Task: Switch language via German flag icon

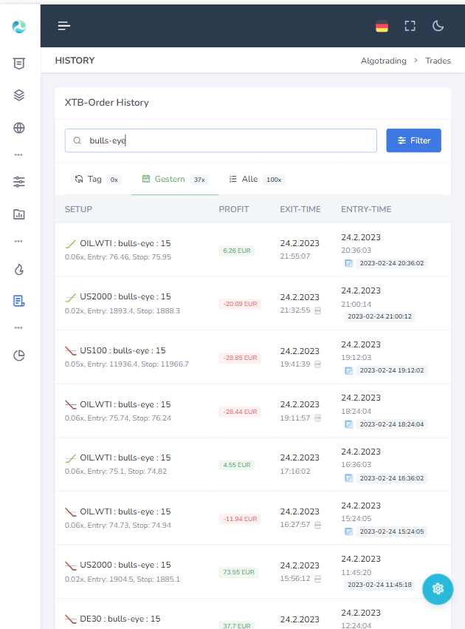Action: coord(382,26)
